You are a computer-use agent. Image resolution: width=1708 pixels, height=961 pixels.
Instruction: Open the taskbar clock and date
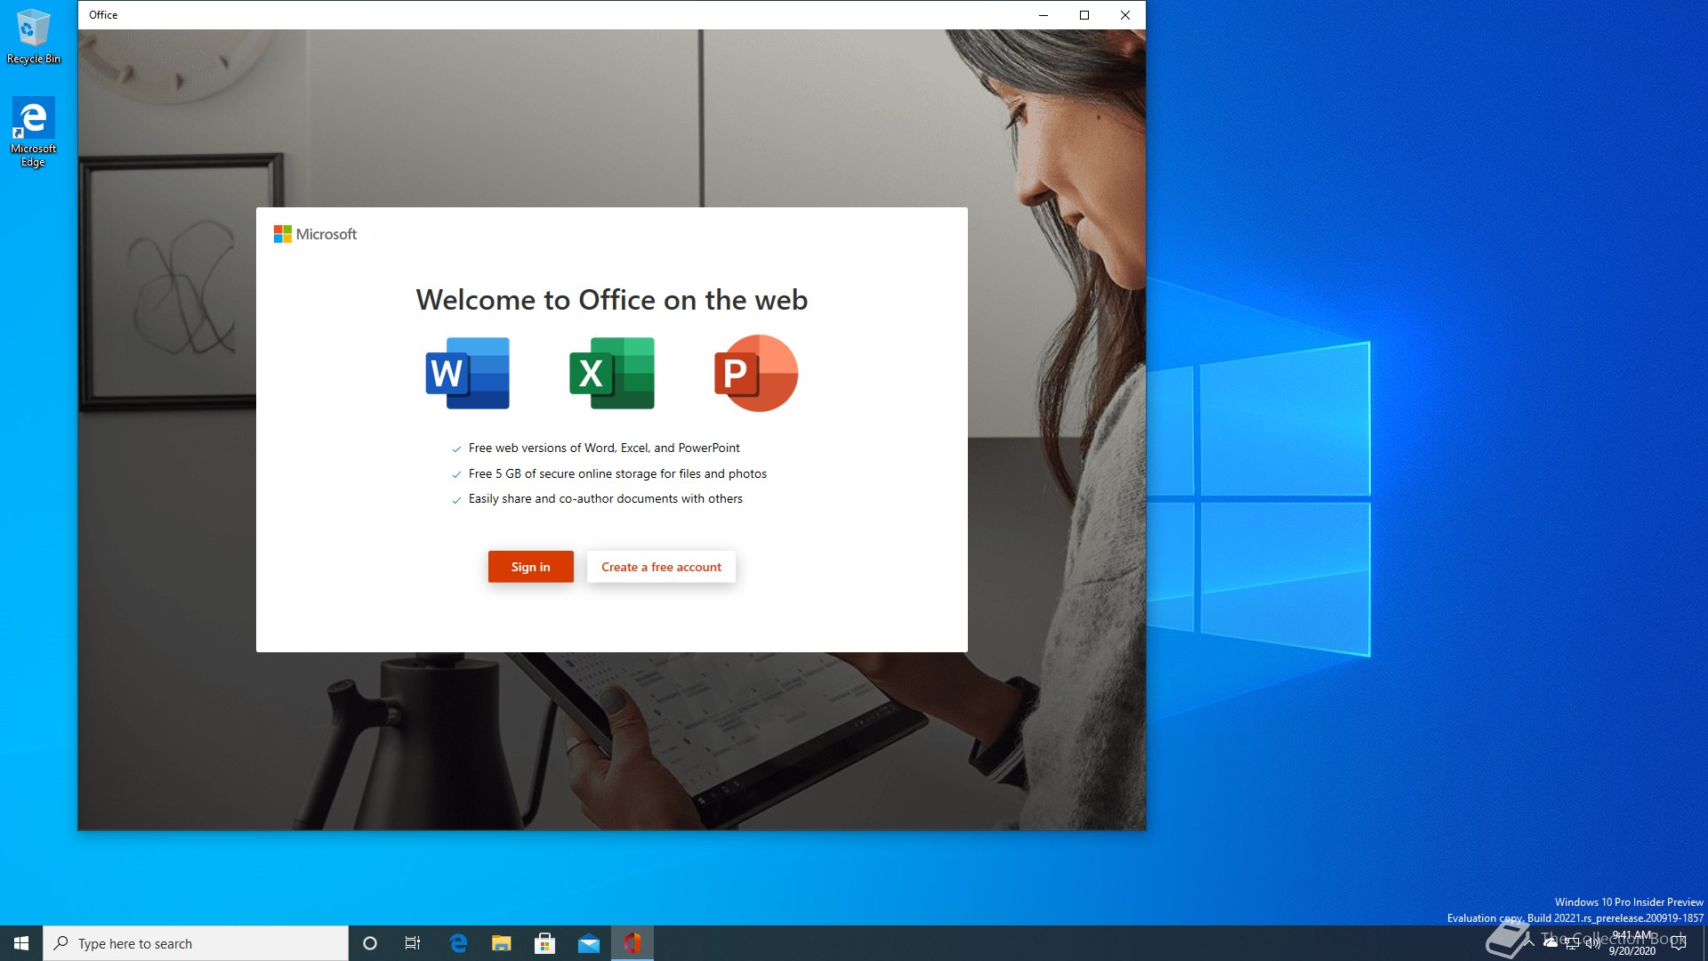tap(1632, 943)
